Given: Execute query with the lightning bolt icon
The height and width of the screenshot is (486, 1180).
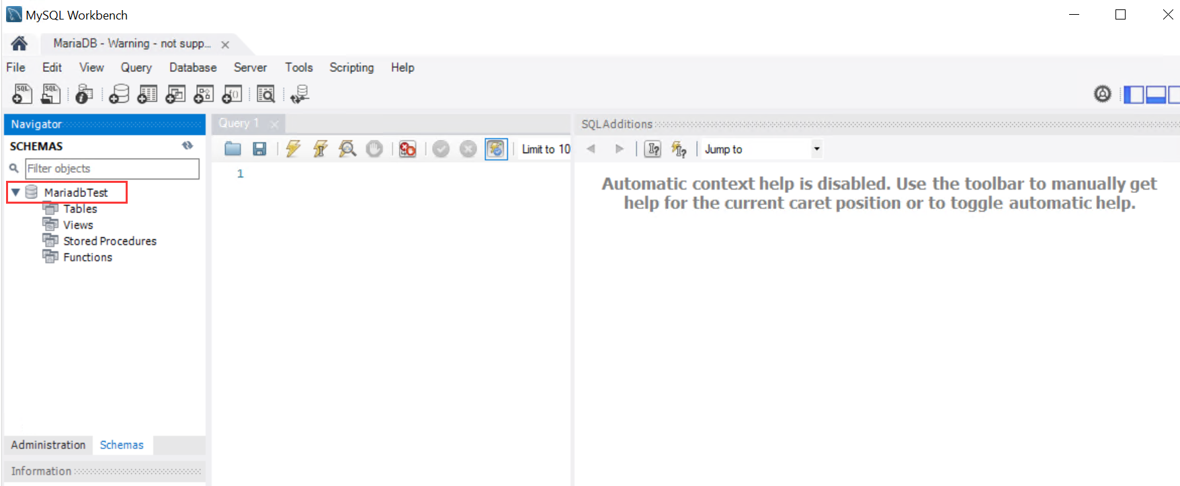Looking at the screenshot, I should pyautogui.click(x=293, y=149).
